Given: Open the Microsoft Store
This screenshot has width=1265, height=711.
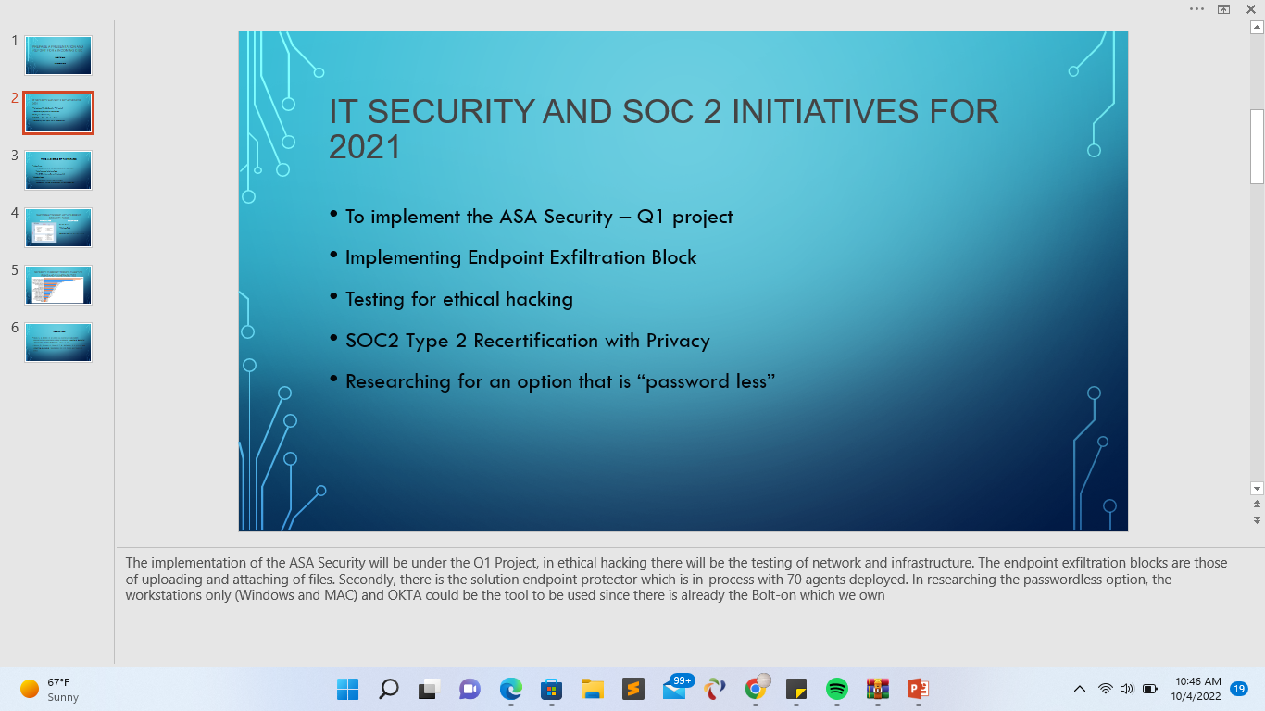Looking at the screenshot, I should click(551, 689).
